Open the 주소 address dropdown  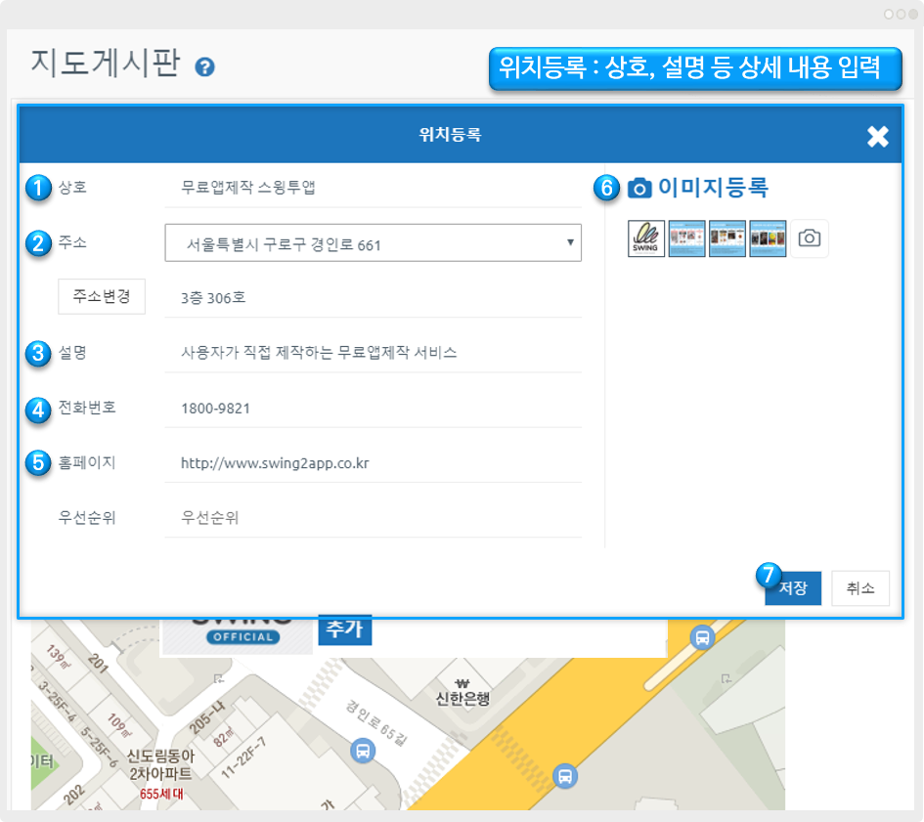tap(373, 244)
